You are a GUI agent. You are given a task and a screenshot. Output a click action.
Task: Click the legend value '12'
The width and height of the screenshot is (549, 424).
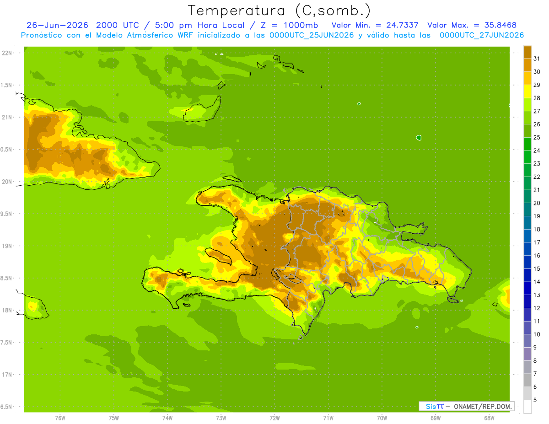coord(537,308)
